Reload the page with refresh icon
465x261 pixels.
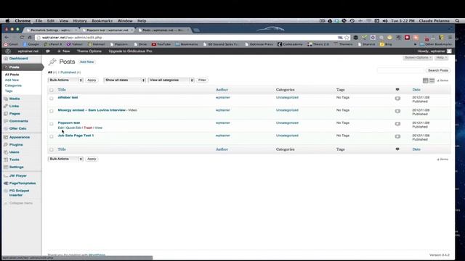coord(22,38)
